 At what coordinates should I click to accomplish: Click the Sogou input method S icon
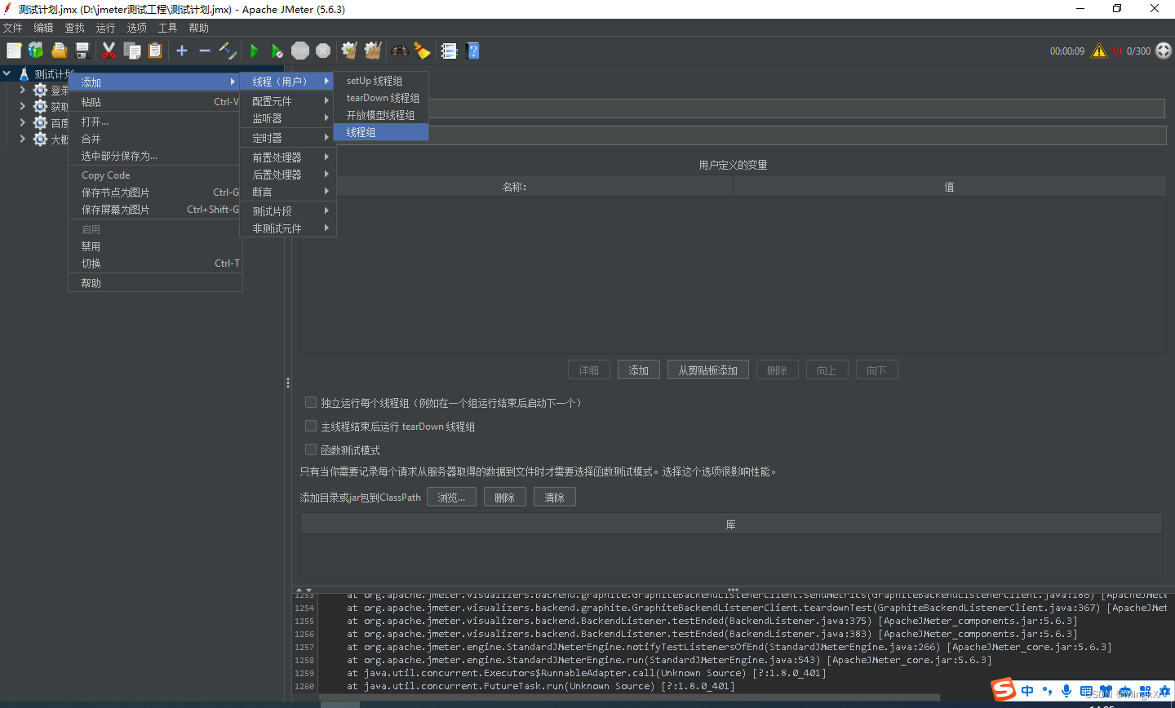(x=1004, y=690)
